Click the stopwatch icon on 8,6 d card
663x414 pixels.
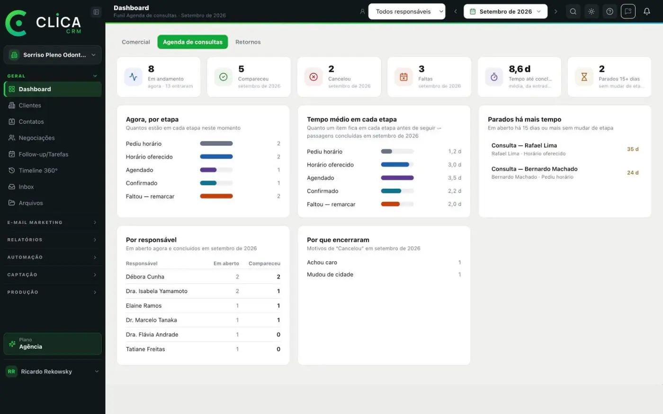pos(494,77)
